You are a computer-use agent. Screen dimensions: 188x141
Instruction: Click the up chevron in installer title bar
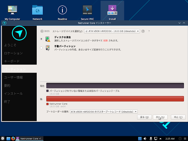(x=184, y=23)
